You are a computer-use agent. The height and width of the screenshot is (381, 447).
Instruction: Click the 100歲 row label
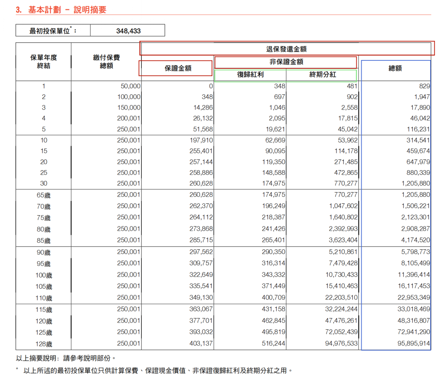43,275
